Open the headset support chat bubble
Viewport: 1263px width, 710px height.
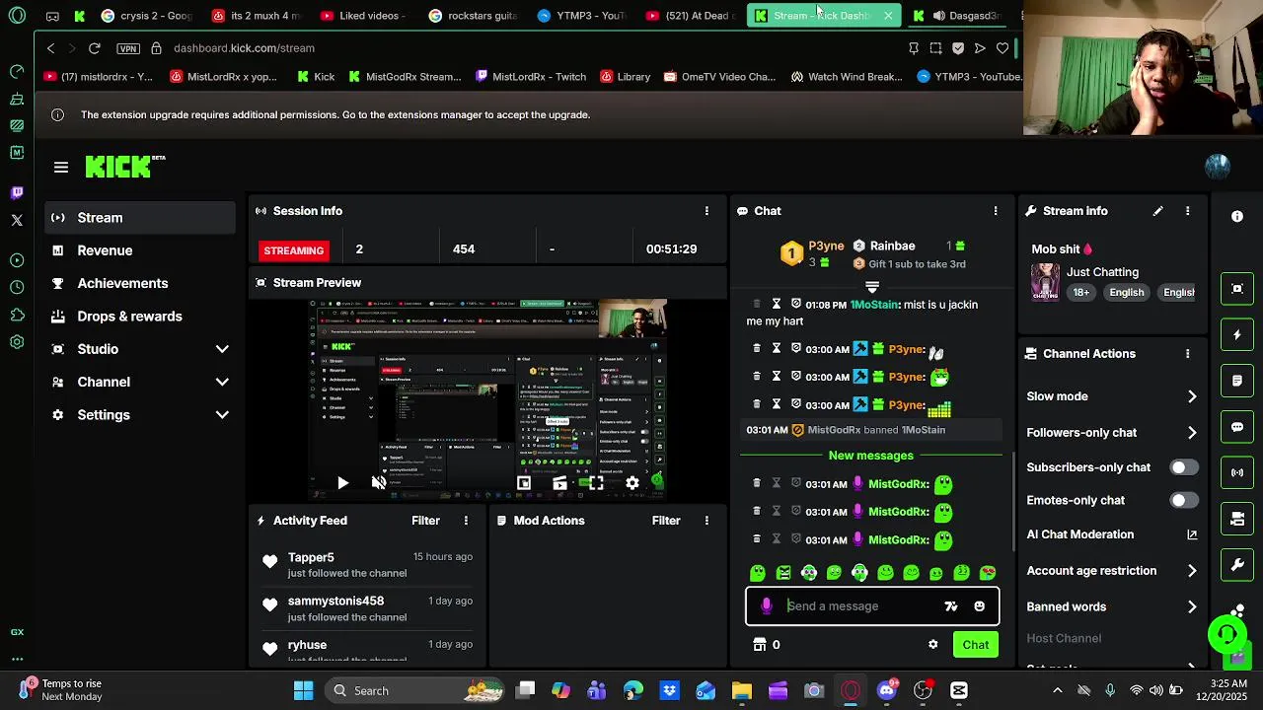point(1226,635)
